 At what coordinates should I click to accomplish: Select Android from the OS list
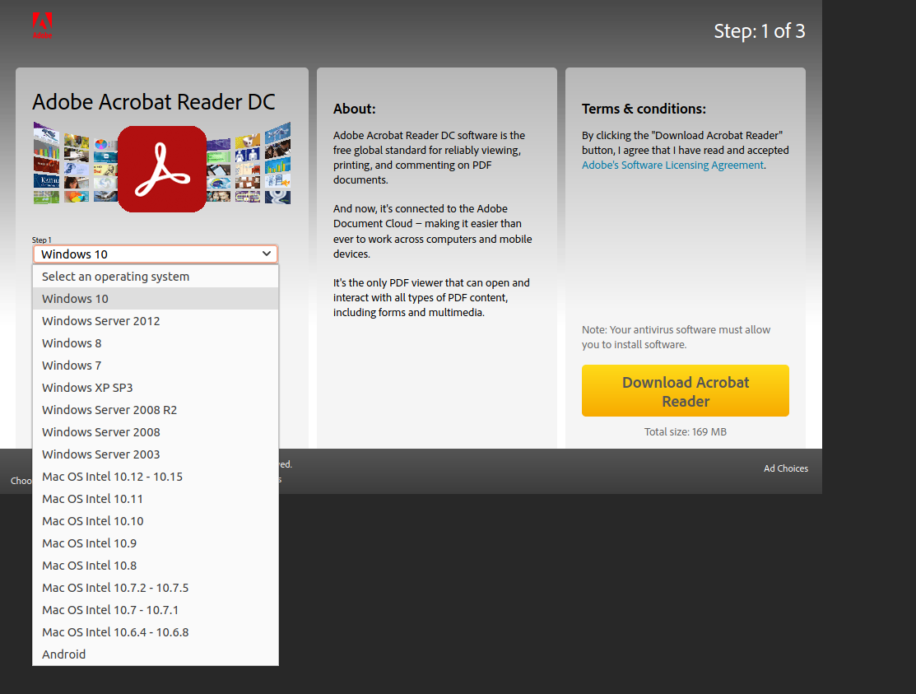pos(156,654)
